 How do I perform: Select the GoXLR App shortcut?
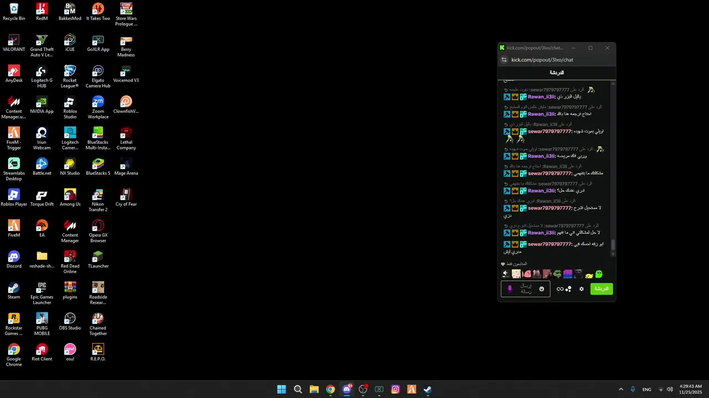pyautogui.click(x=98, y=43)
